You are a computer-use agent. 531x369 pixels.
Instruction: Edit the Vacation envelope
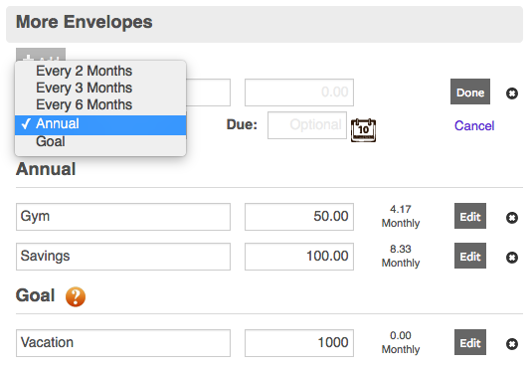tap(470, 342)
